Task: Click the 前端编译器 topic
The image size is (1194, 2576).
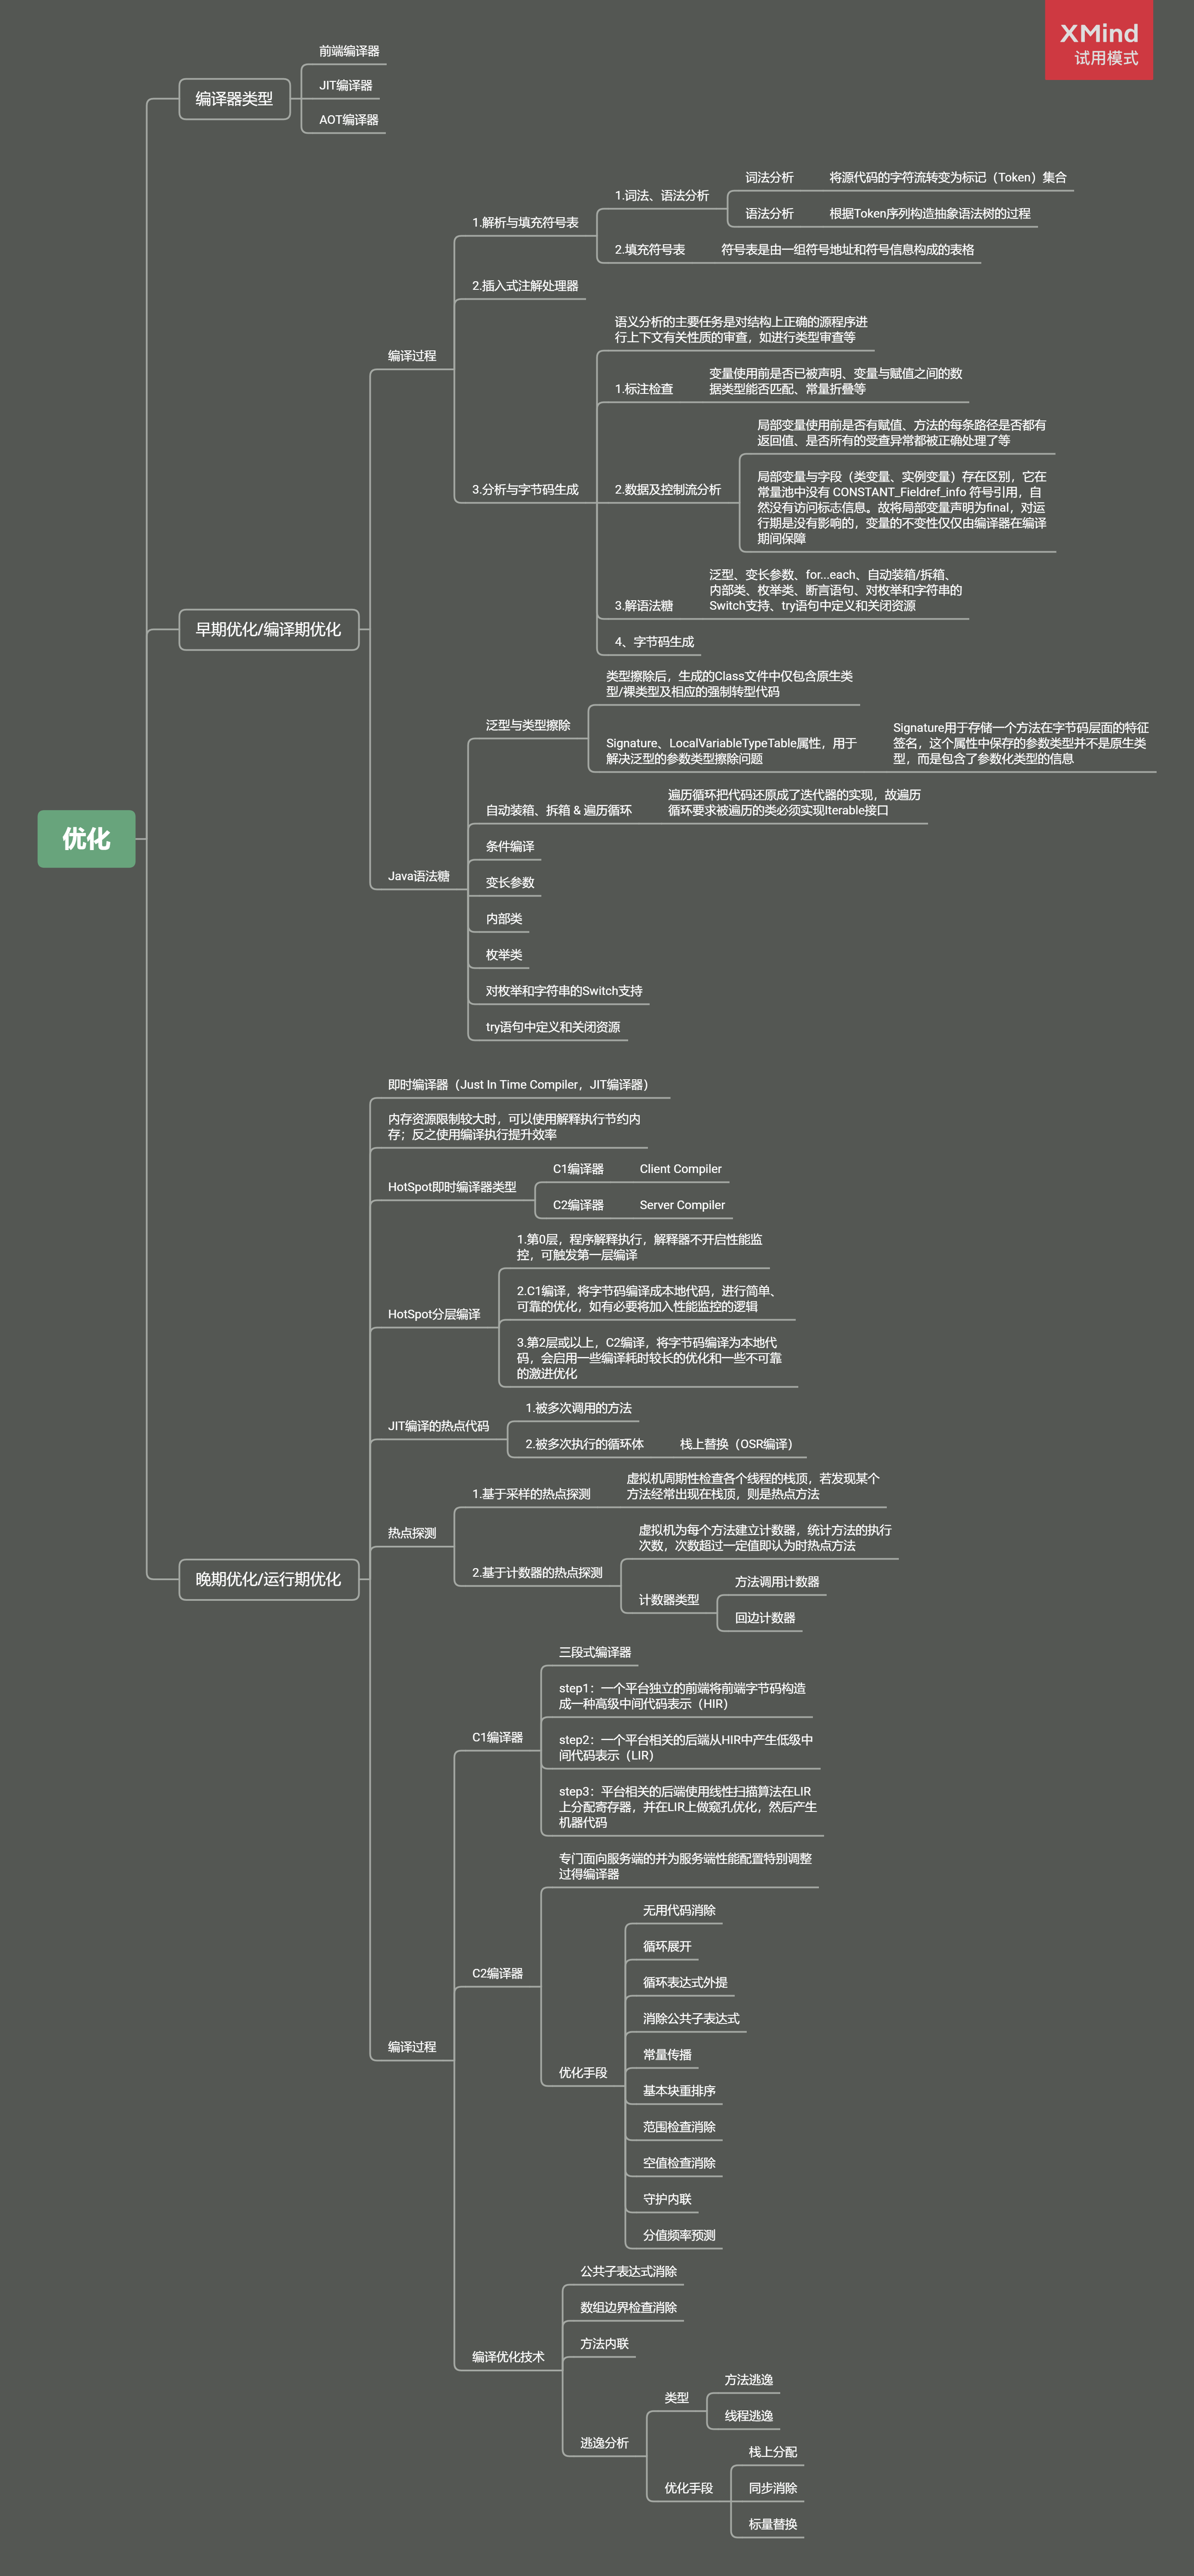Action: click(349, 51)
